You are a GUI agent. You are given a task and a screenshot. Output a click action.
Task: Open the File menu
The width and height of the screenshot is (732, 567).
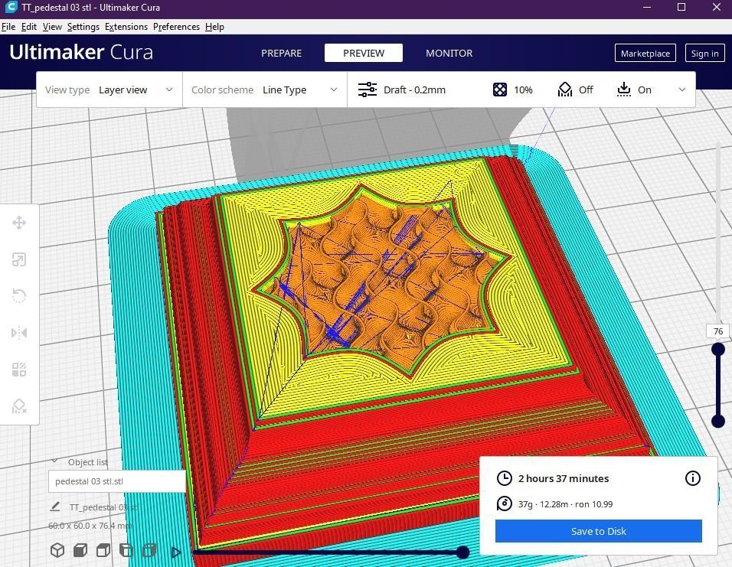click(x=8, y=27)
